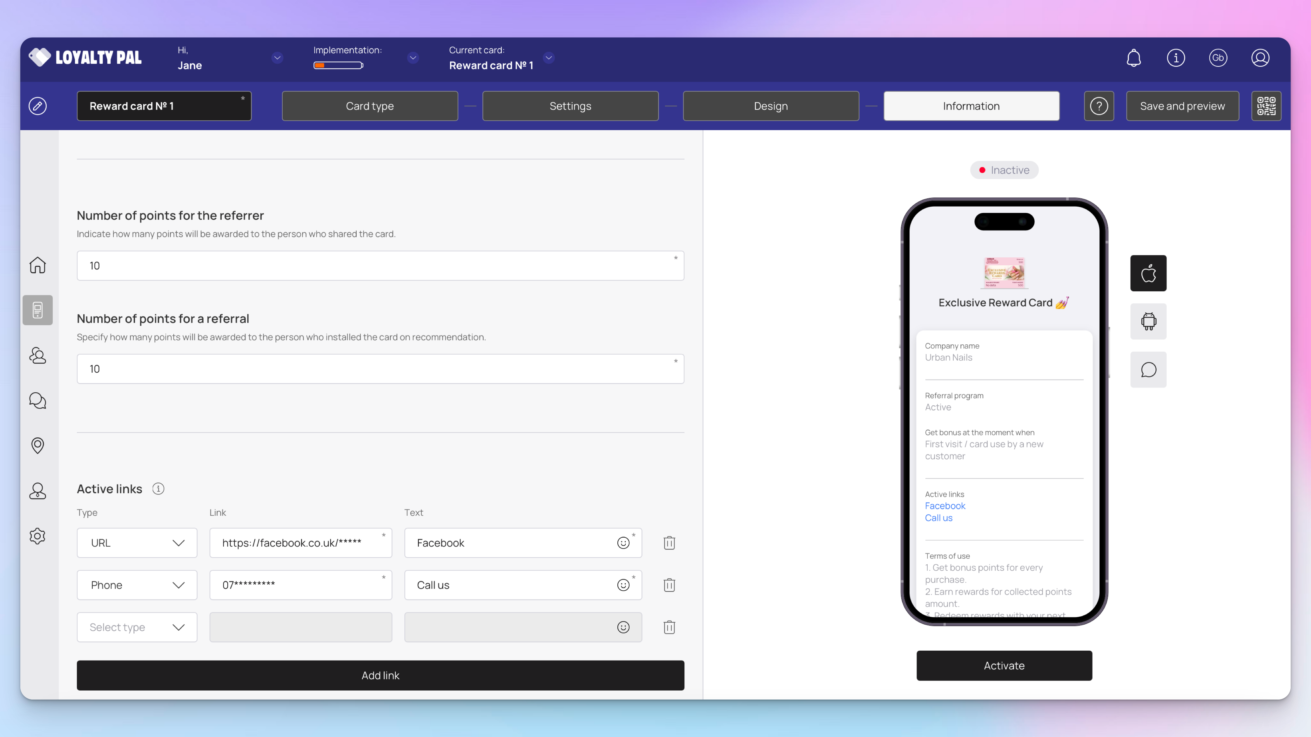
Task: Expand the Current card selector chevron
Action: coord(548,58)
